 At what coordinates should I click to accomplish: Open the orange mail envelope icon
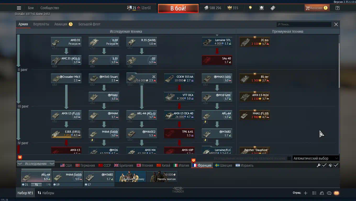click(336, 193)
